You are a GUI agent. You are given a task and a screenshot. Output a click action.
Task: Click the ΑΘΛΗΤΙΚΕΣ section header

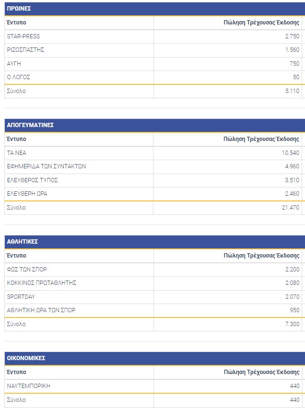tap(22, 241)
